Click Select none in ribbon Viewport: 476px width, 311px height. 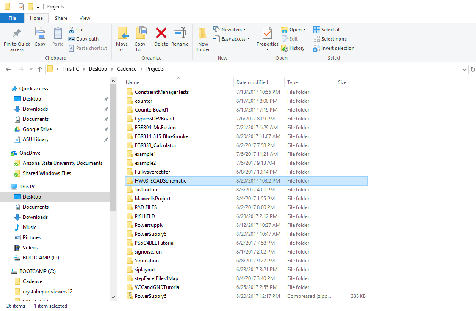(330, 39)
